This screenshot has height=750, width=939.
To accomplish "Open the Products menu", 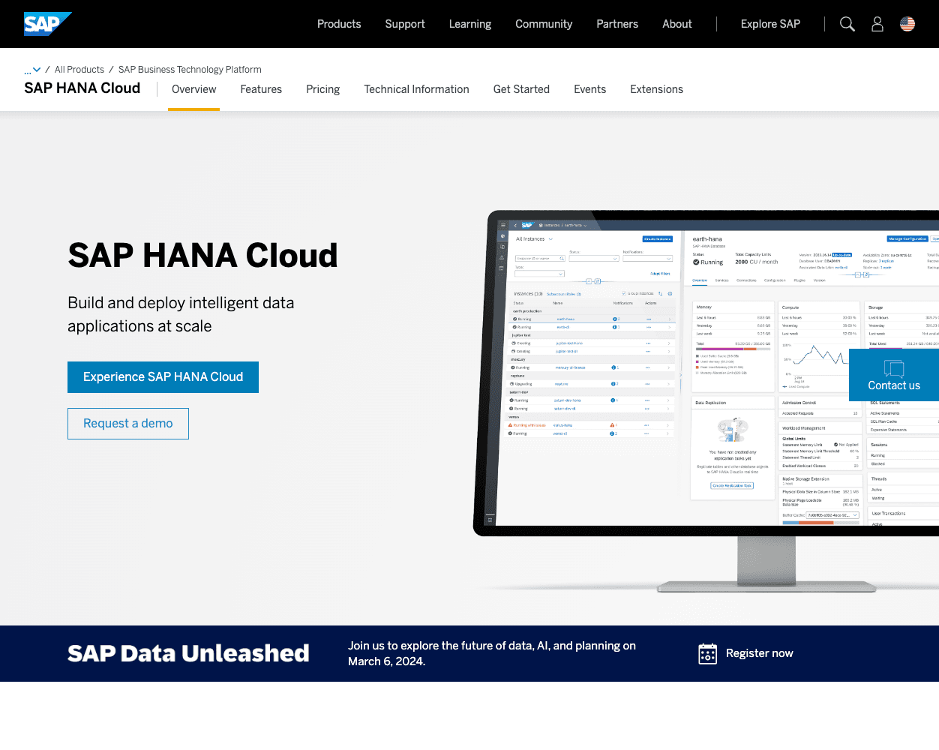I will [x=339, y=24].
